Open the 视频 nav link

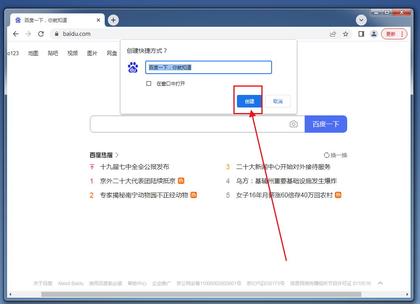(x=72, y=53)
